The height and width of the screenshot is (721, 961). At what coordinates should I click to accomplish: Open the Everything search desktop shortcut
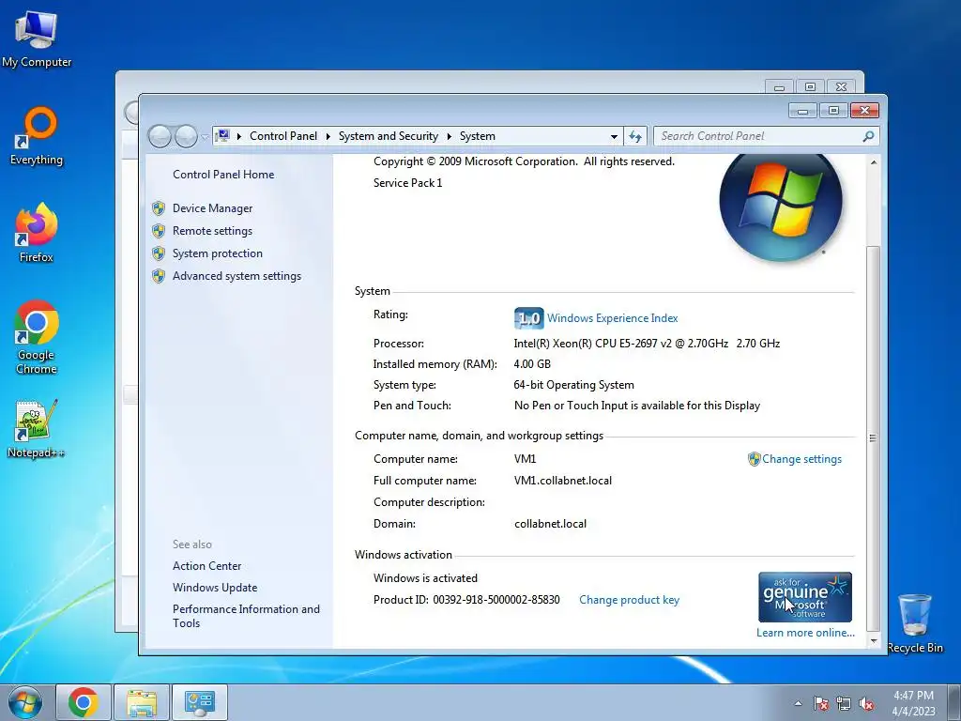37,136
